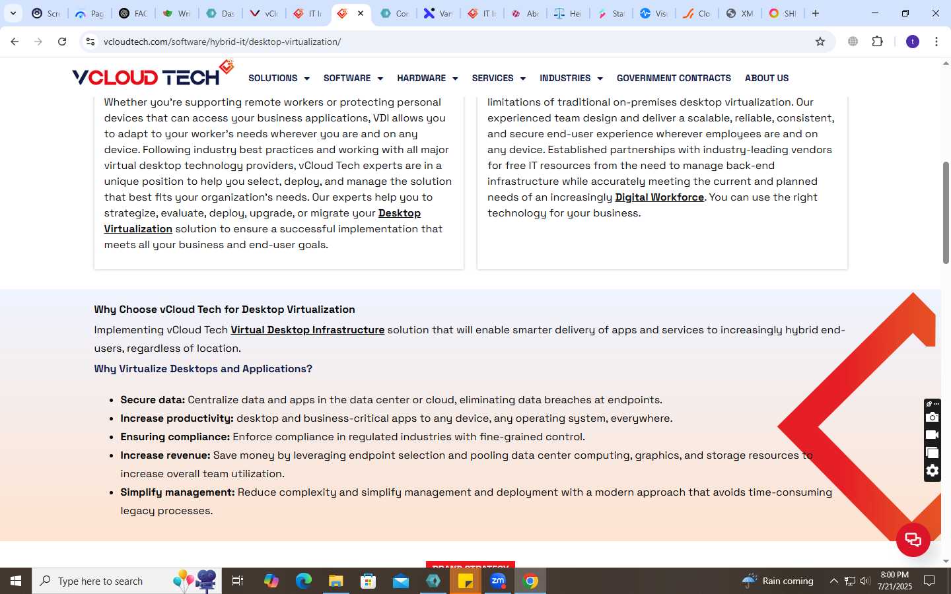Open the red live chat bubble
The height and width of the screenshot is (594, 951).
[x=913, y=539]
